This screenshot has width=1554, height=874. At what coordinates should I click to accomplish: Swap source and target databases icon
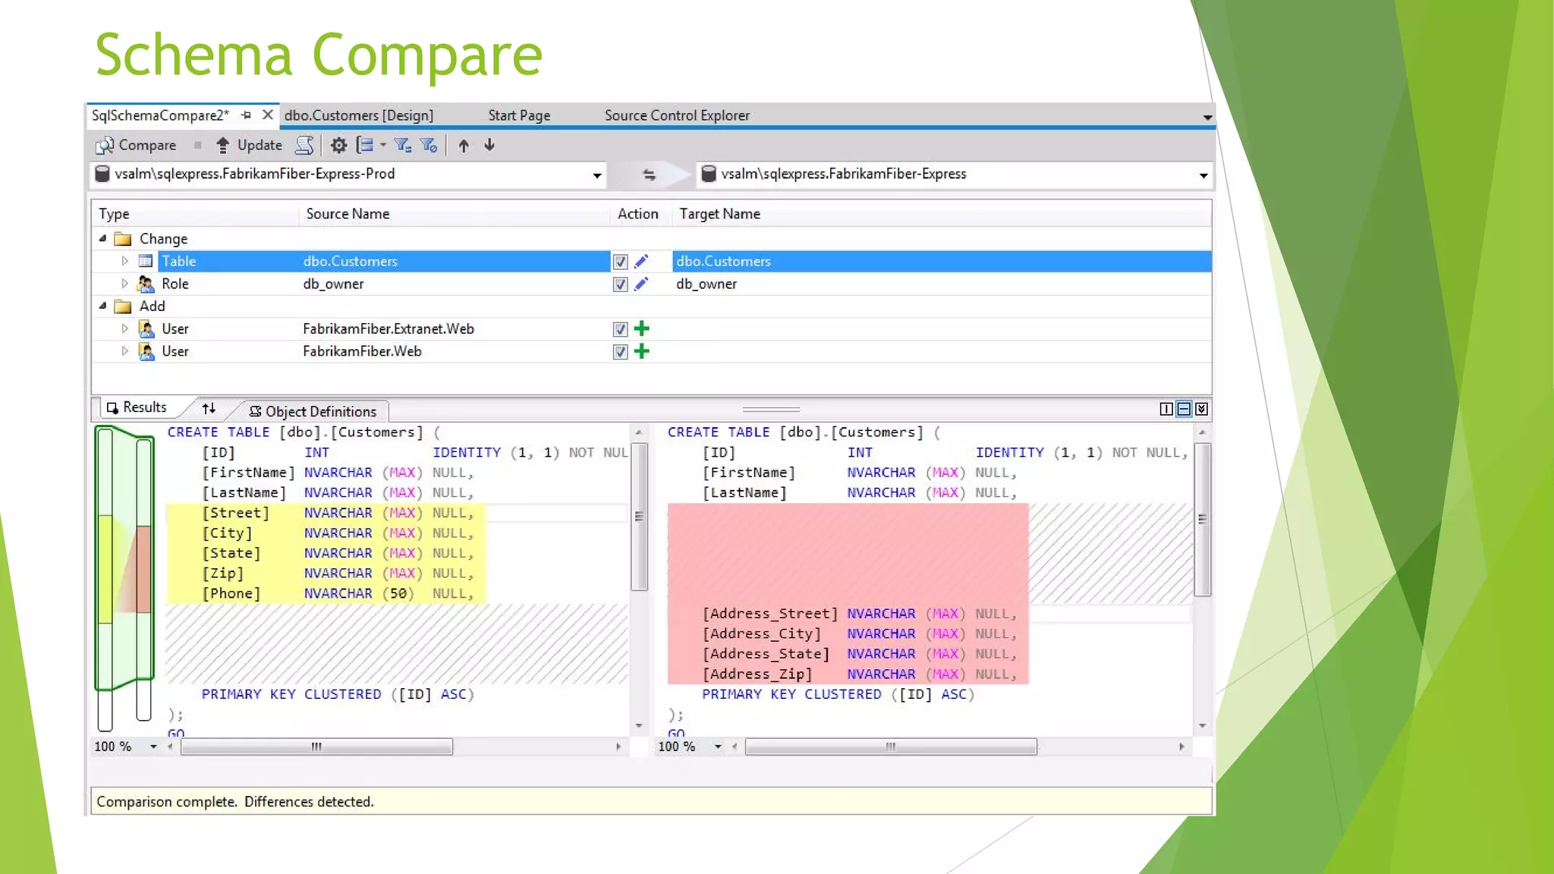click(649, 174)
